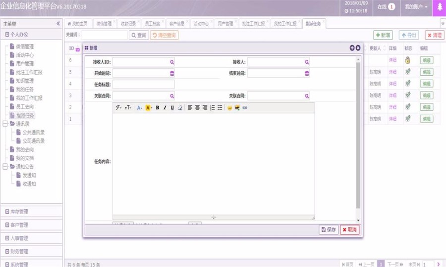Screen dimensions: 446x267
Task: Click the 新增 dialog vertical scrollbar
Action: [x=358, y=135]
